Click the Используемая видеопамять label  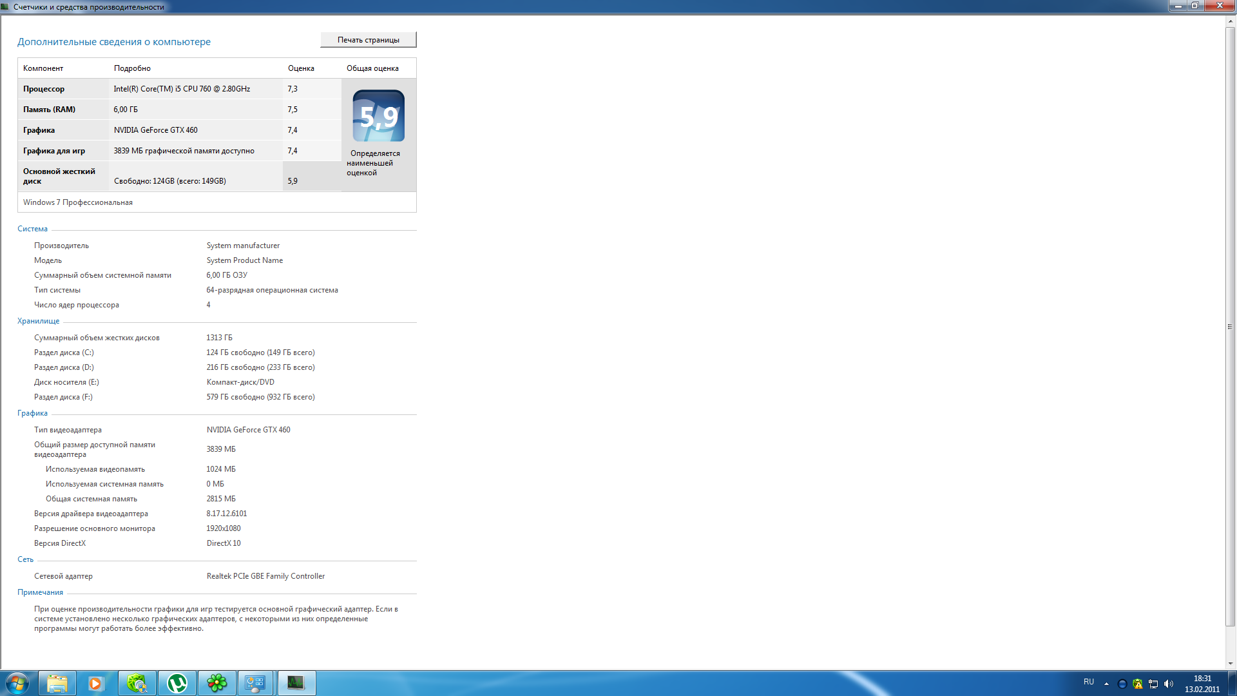95,469
